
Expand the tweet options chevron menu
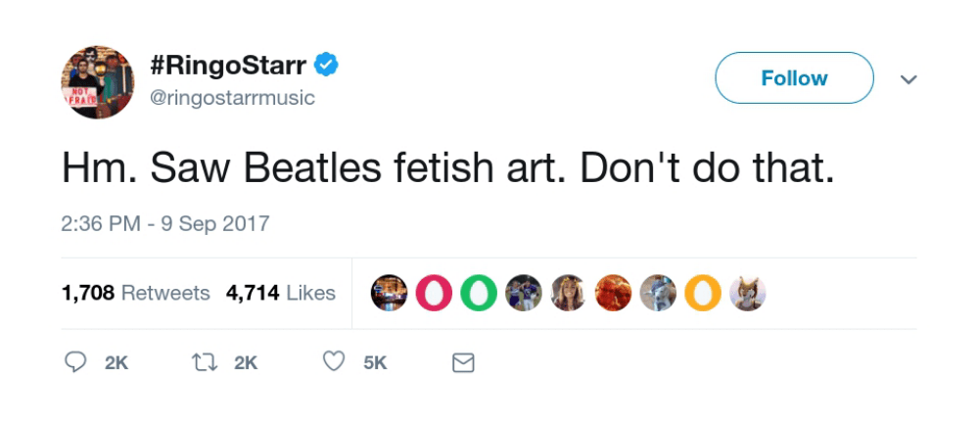[x=908, y=79]
